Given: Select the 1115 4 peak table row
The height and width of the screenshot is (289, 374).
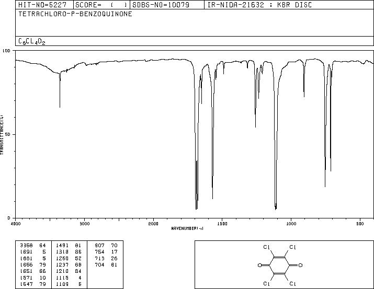Looking at the screenshot, I should [x=69, y=278].
